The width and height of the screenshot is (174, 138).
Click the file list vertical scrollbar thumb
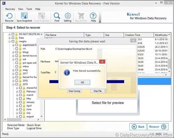pos(169,63)
